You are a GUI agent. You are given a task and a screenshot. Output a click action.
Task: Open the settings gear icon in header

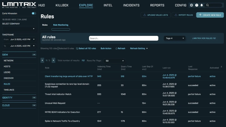[192, 5]
